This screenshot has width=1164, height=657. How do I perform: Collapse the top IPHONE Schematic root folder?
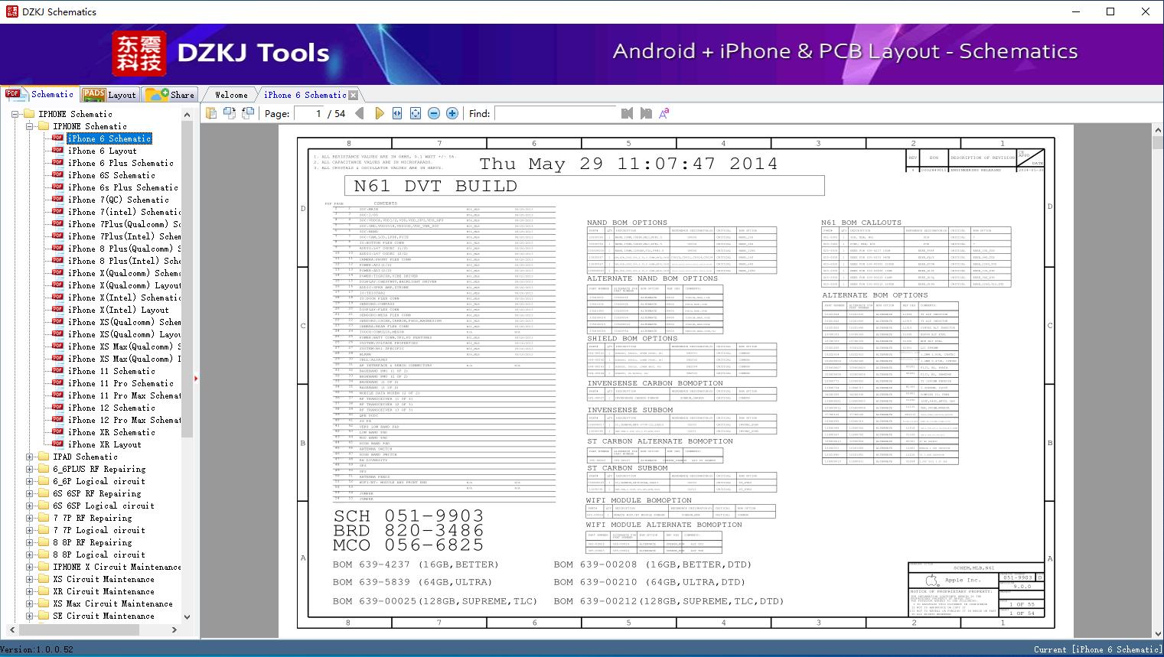[x=15, y=114]
